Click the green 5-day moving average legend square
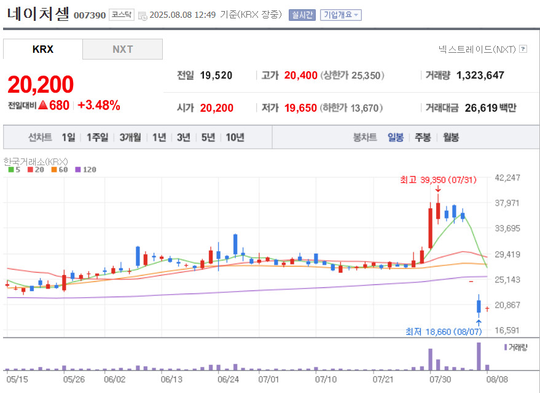The height and width of the screenshot is (393, 540). point(10,169)
